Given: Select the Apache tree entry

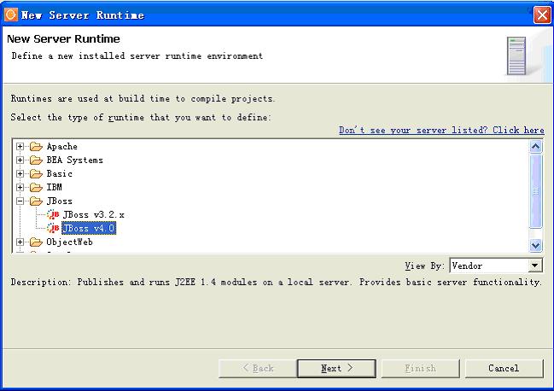Looking at the screenshot, I should click(61, 146).
